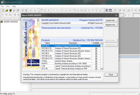Click the System Info button
This screenshot has width=140, height=95.
(111, 20)
